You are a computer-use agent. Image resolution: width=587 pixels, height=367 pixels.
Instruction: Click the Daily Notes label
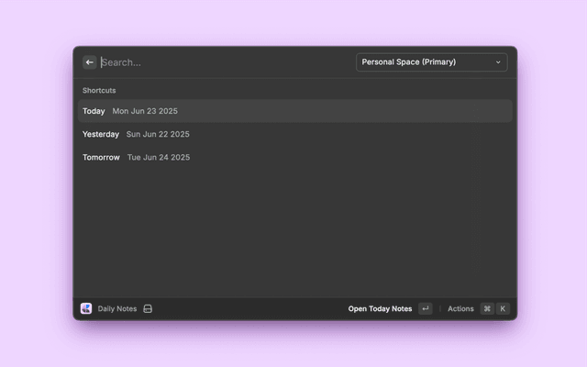click(117, 309)
